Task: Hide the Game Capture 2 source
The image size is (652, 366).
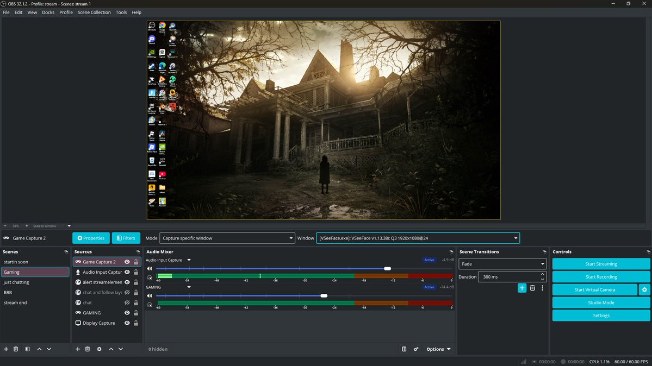Action: (x=127, y=262)
